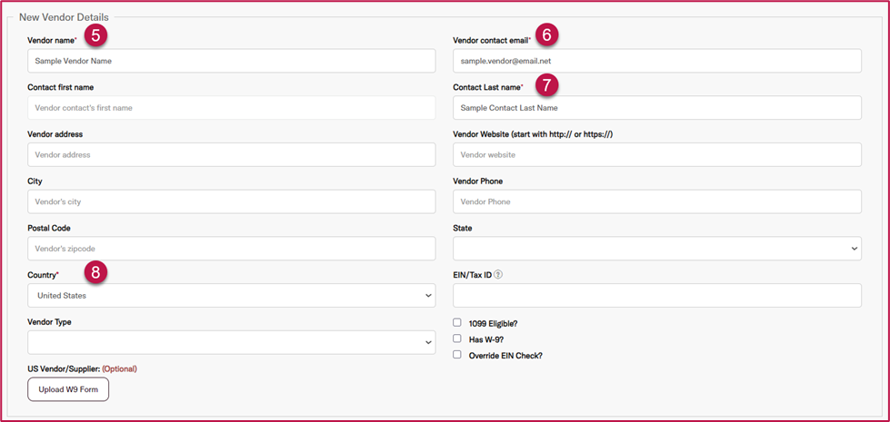Toggle the Override EIN Check checkbox

[x=457, y=355]
